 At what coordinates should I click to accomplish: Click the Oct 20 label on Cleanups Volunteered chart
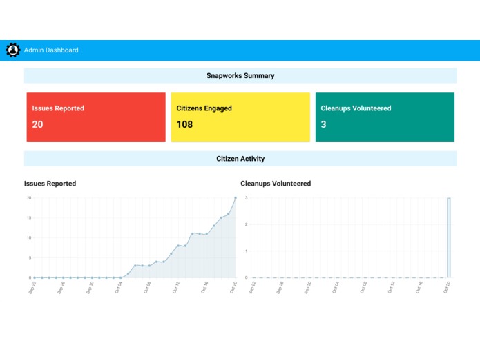(x=447, y=288)
